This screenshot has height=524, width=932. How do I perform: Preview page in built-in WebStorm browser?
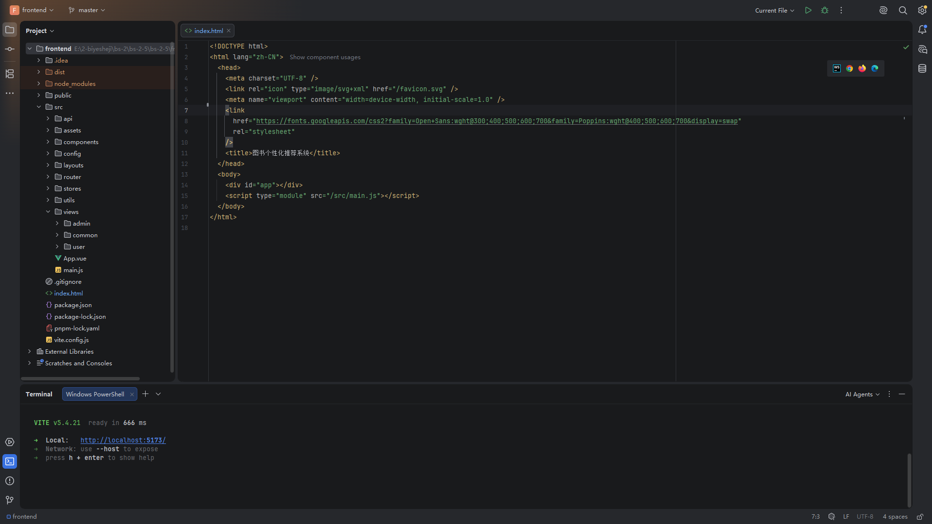coord(837,68)
